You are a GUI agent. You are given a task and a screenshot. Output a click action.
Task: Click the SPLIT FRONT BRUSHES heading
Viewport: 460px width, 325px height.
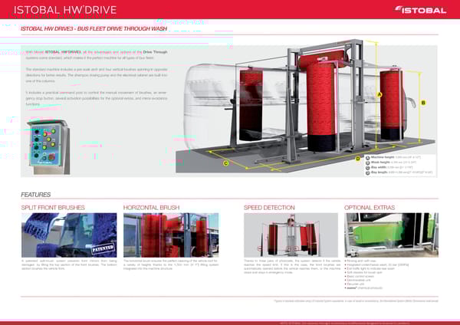tap(53, 207)
